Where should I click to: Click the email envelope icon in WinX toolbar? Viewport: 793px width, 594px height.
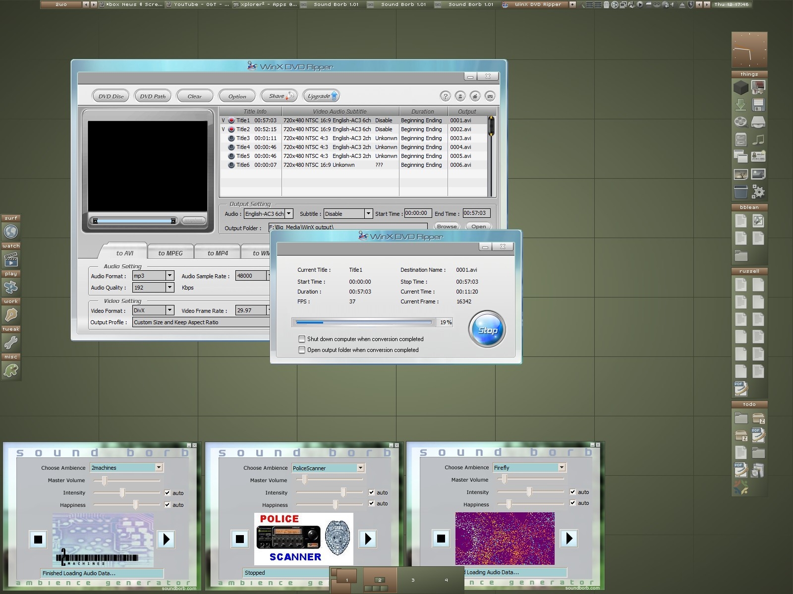490,97
